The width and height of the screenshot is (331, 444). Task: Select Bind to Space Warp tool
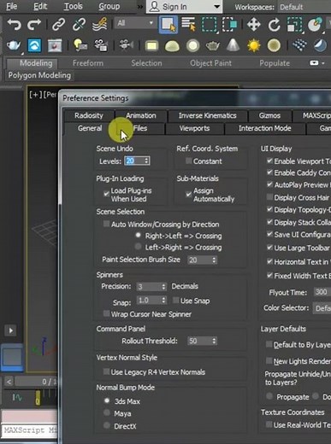(100, 24)
